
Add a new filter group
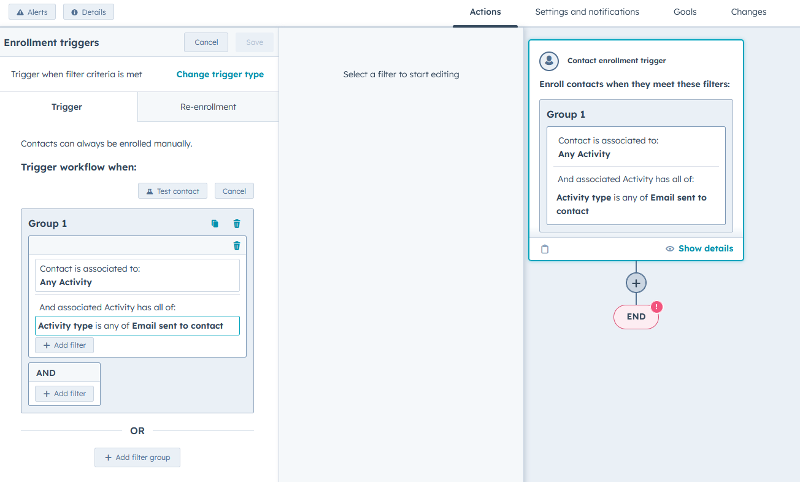(x=137, y=457)
